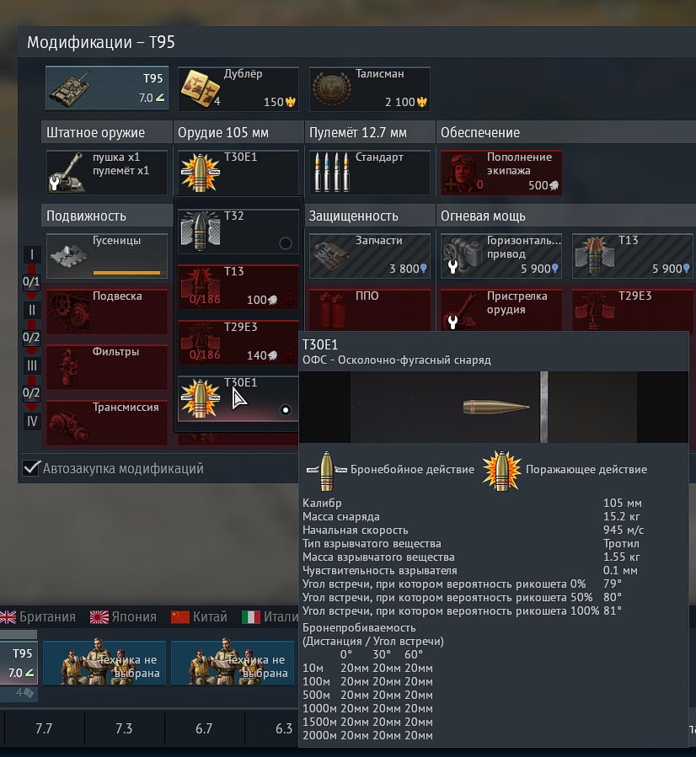
Task: Select the Гусеницы tracks modification
Action: pyautogui.click(x=107, y=256)
